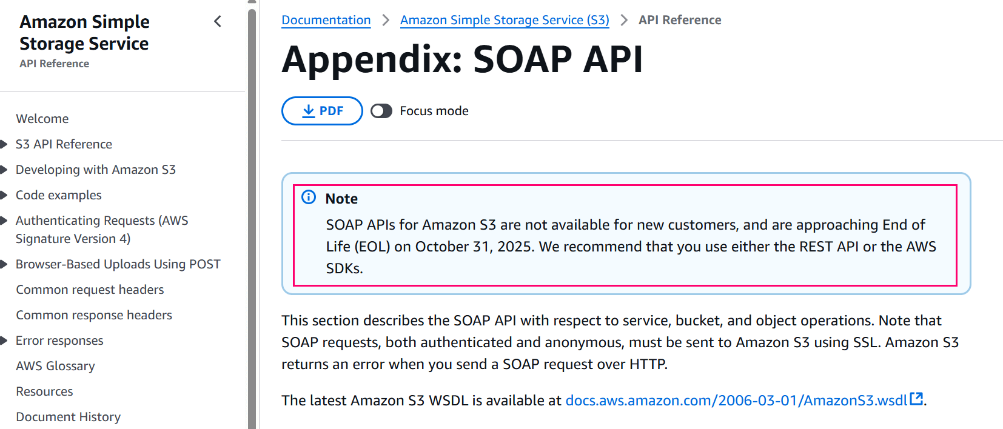
Task: Expand Browser-Based Uploads Using POST arrow
Action: coord(4,264)
